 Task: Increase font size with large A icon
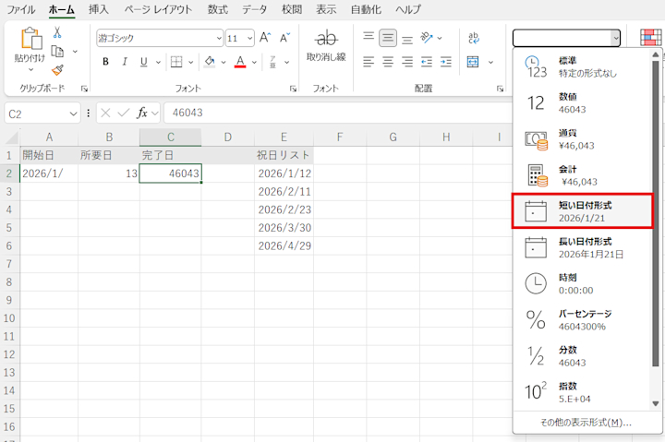(265, 38)
